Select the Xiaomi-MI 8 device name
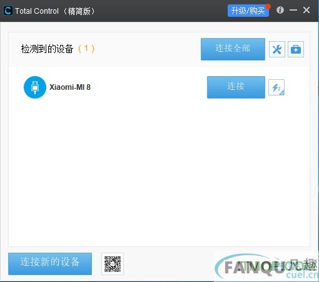The image size is (319, 282). (x=70, y=87)
